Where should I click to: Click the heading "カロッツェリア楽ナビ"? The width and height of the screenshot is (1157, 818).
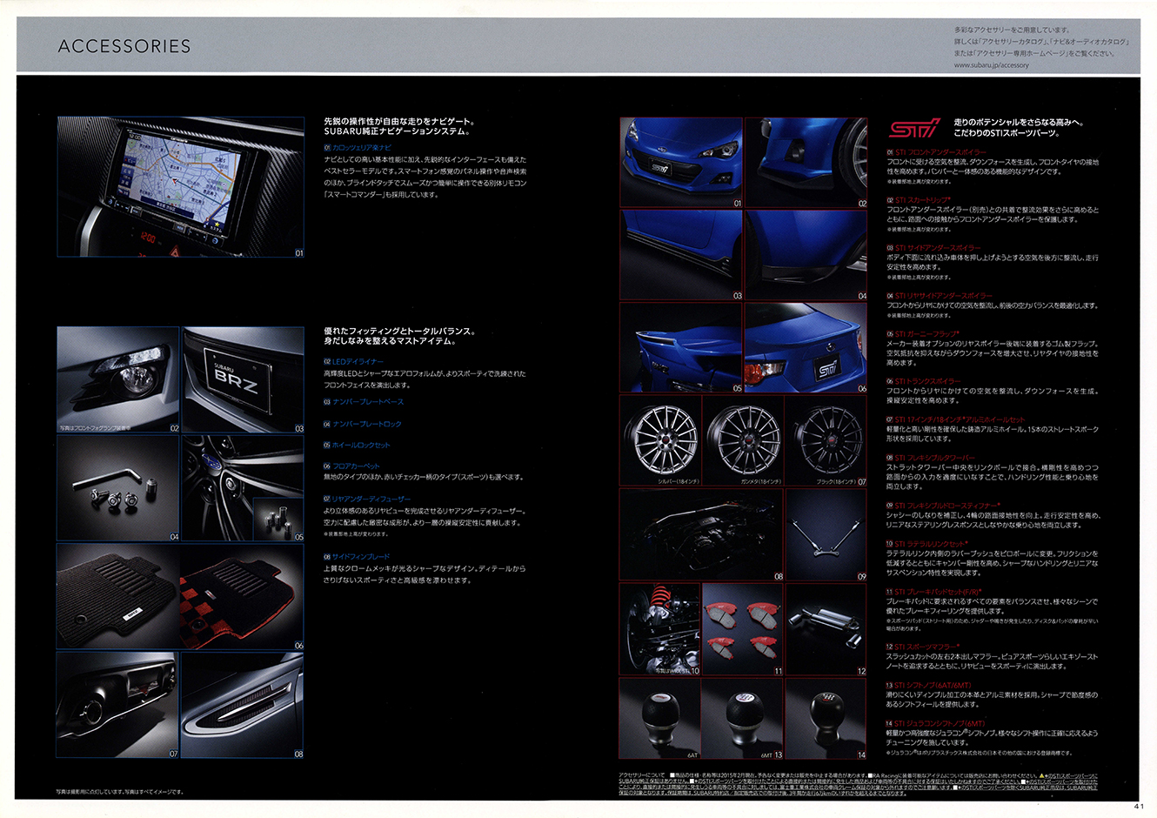point(362,148)
